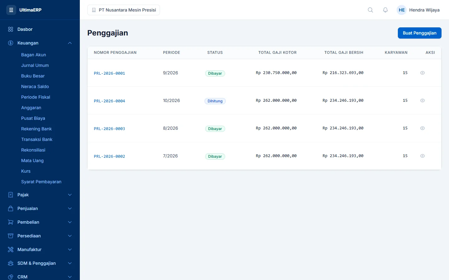
Task: Click the Dibayar badge for period 9/2026
Action: (x=215, y=73)
